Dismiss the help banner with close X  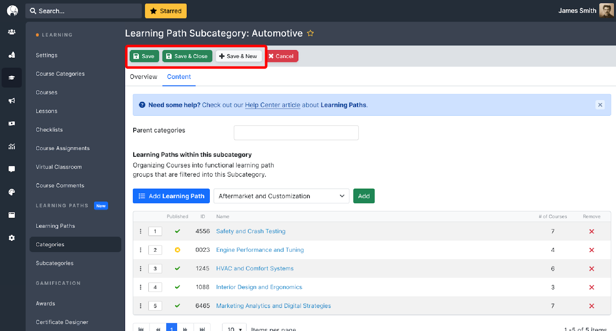(600, 105)
